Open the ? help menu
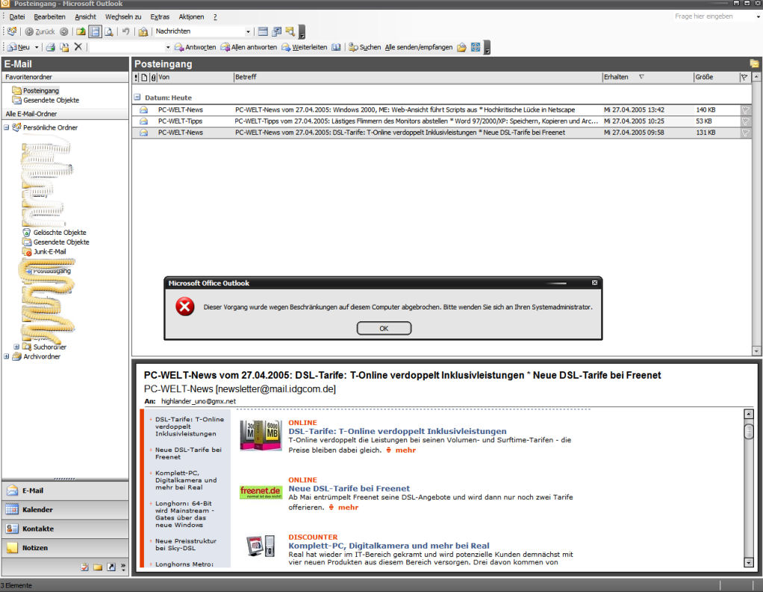The width and height of the screenshot is (763, 592). pyautogui.click(x=215, y=16)
